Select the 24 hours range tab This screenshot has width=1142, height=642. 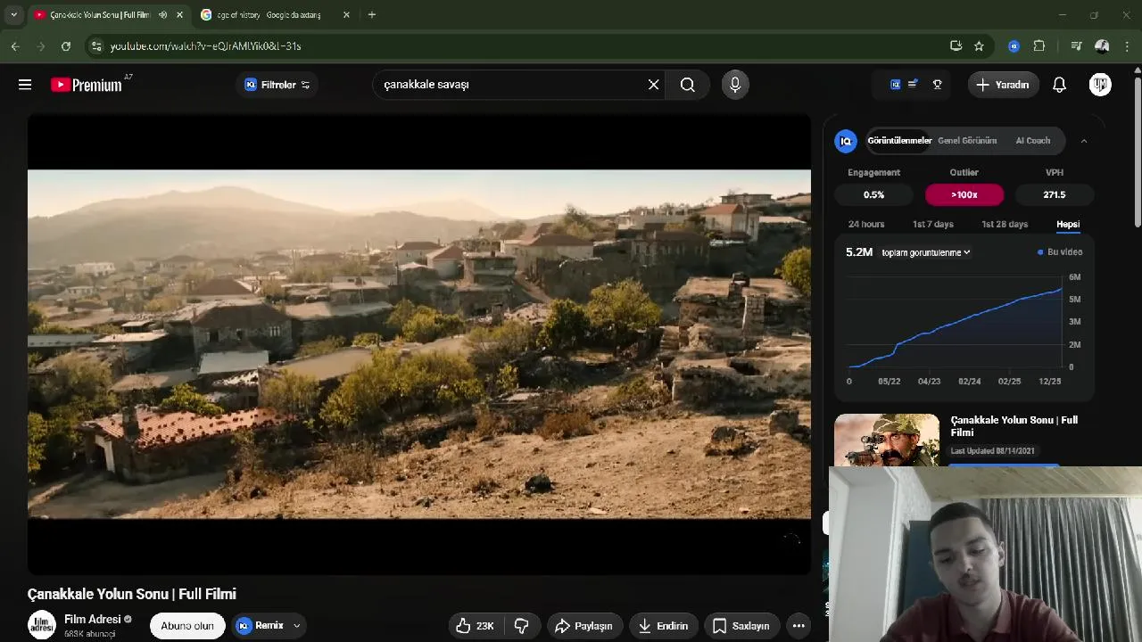point(866,224)
